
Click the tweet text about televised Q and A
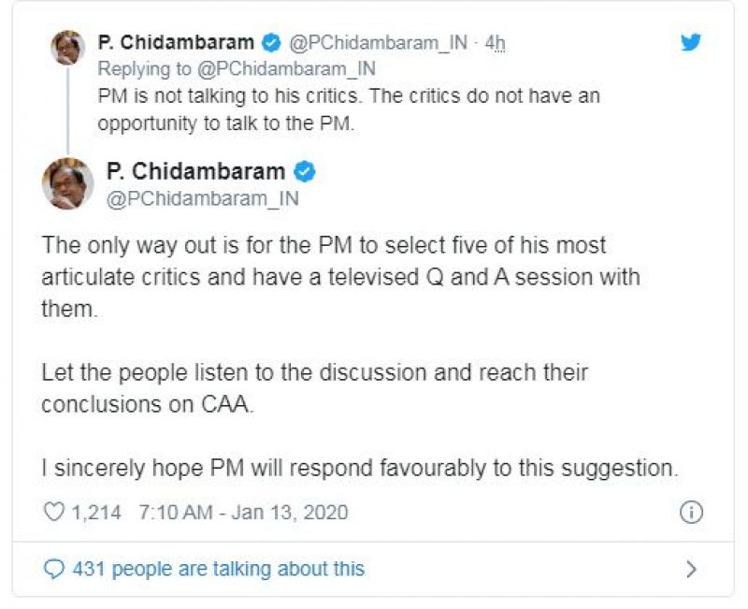click(340, 277)
